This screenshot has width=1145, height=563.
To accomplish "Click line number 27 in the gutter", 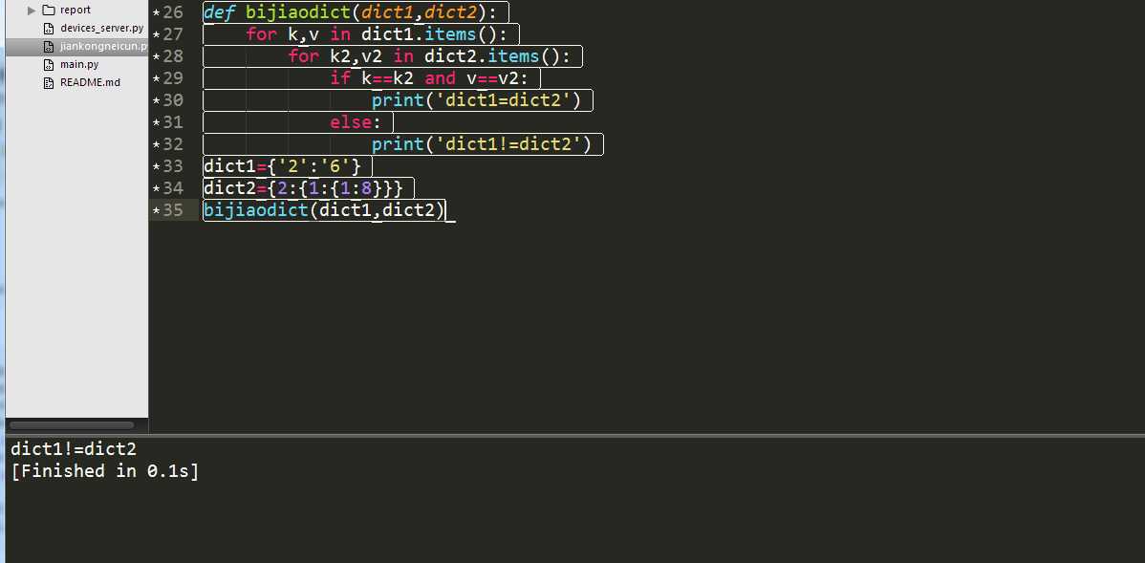I will (173, 34).
